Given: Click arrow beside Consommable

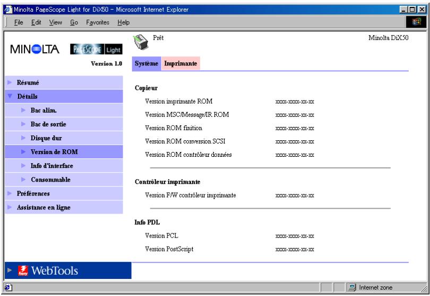Looking at the screenshot, I should pos(23,179).
